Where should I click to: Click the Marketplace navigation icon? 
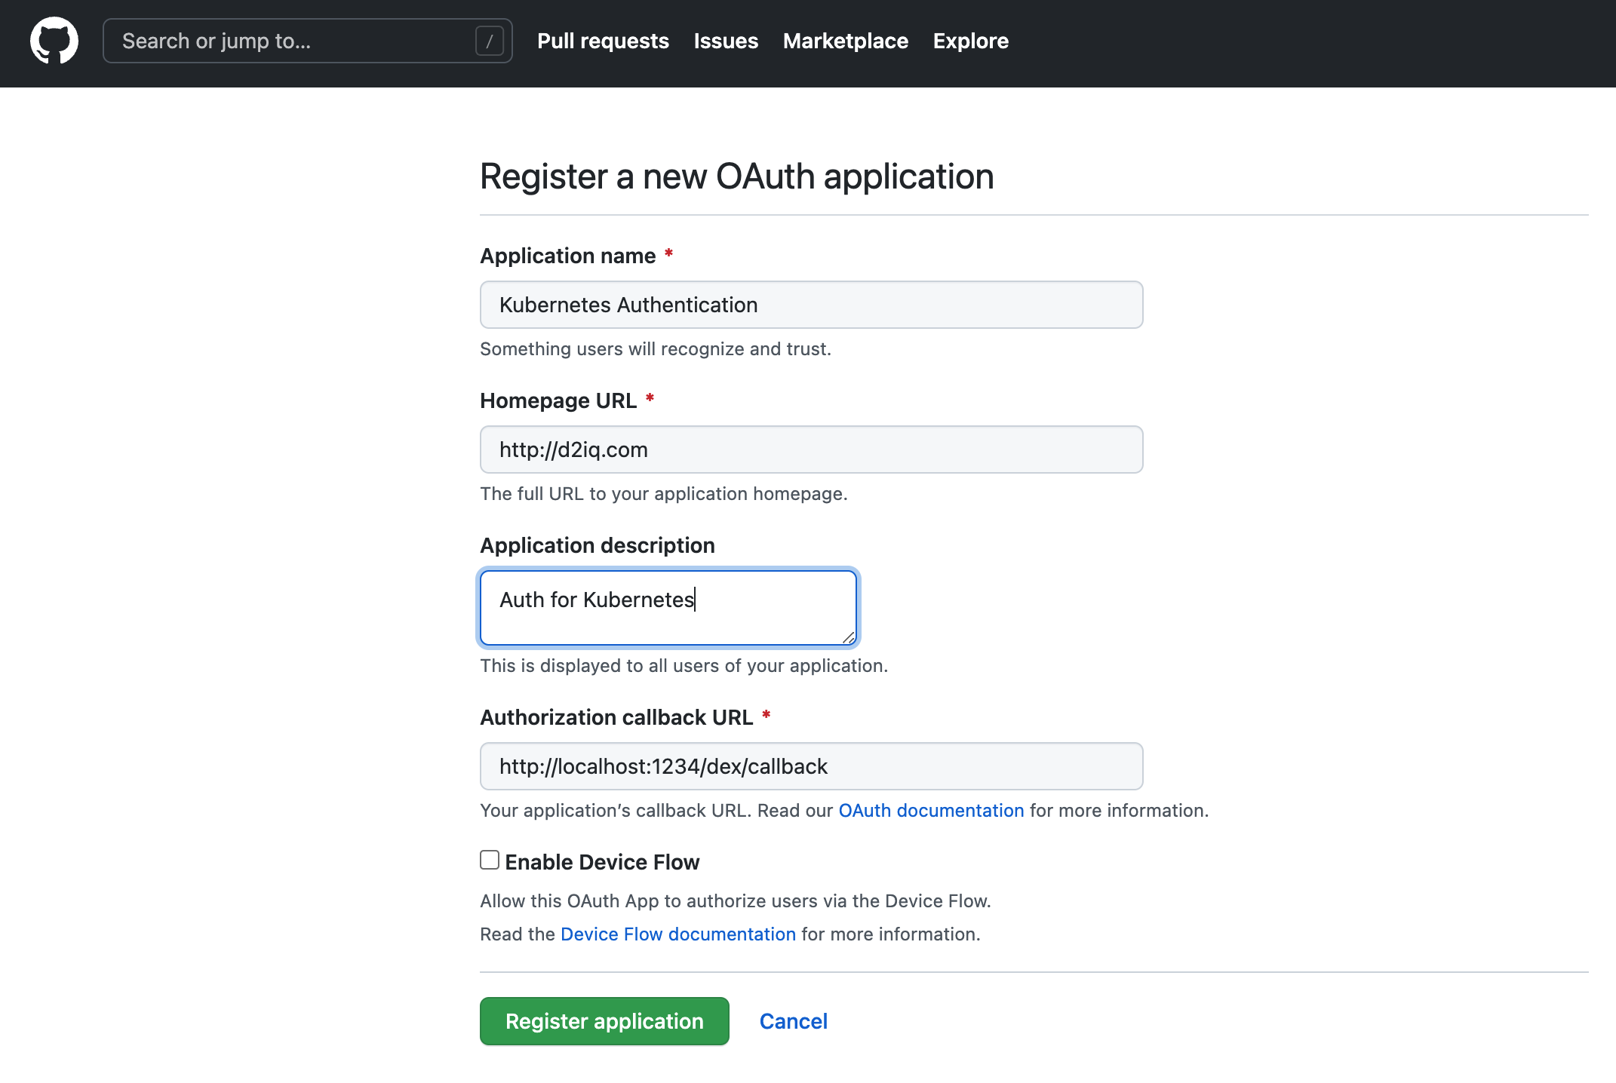[846, 41]
